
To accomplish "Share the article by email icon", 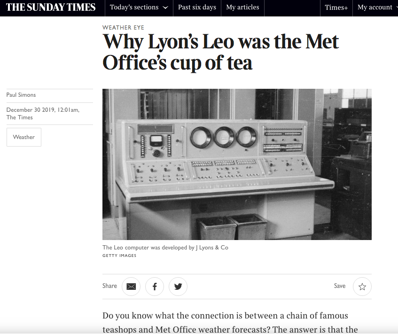I will 131,287.
